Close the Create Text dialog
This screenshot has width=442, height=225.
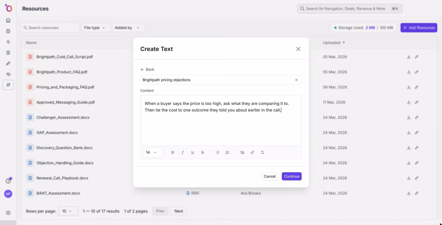click(x=298, y=49)
